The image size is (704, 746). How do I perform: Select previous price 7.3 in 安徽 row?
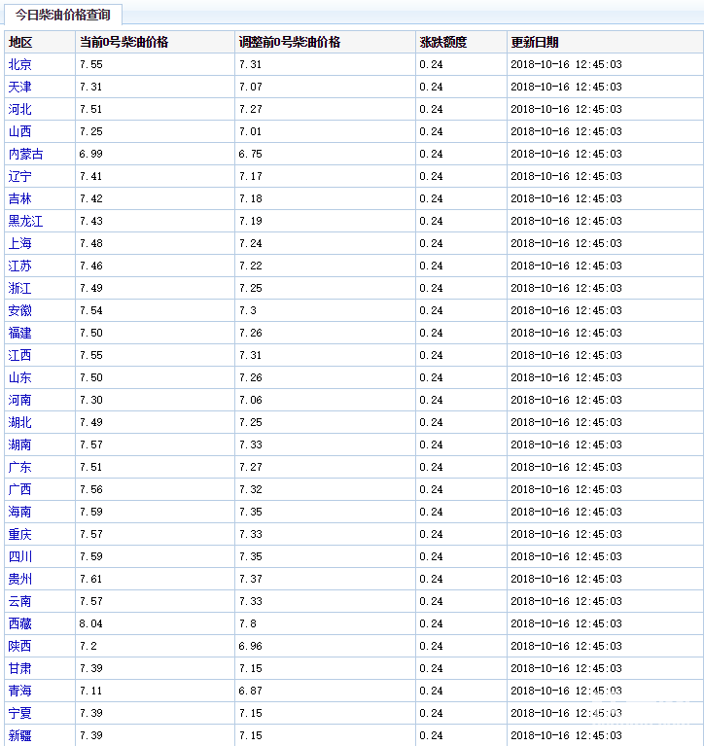click(x=247, y=310)
